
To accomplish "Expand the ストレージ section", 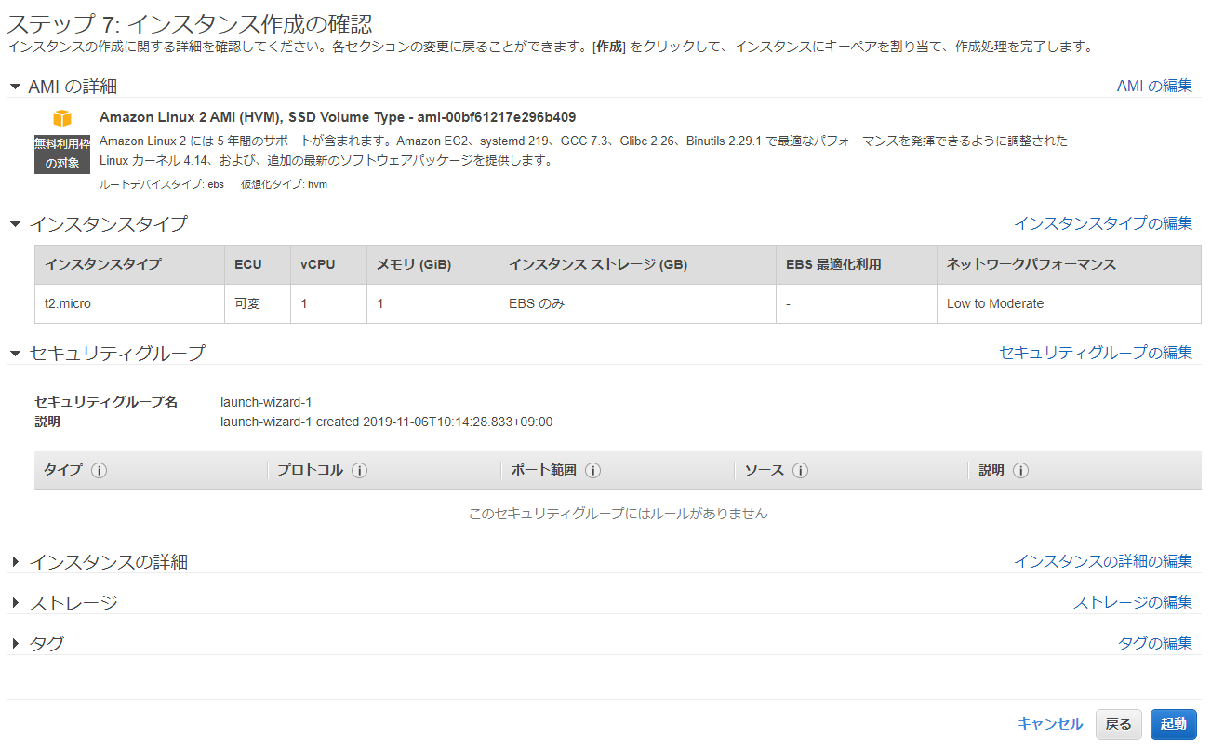I will point(15,603).
